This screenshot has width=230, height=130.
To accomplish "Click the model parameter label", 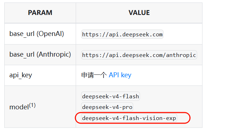I will [x=19, y=107].
